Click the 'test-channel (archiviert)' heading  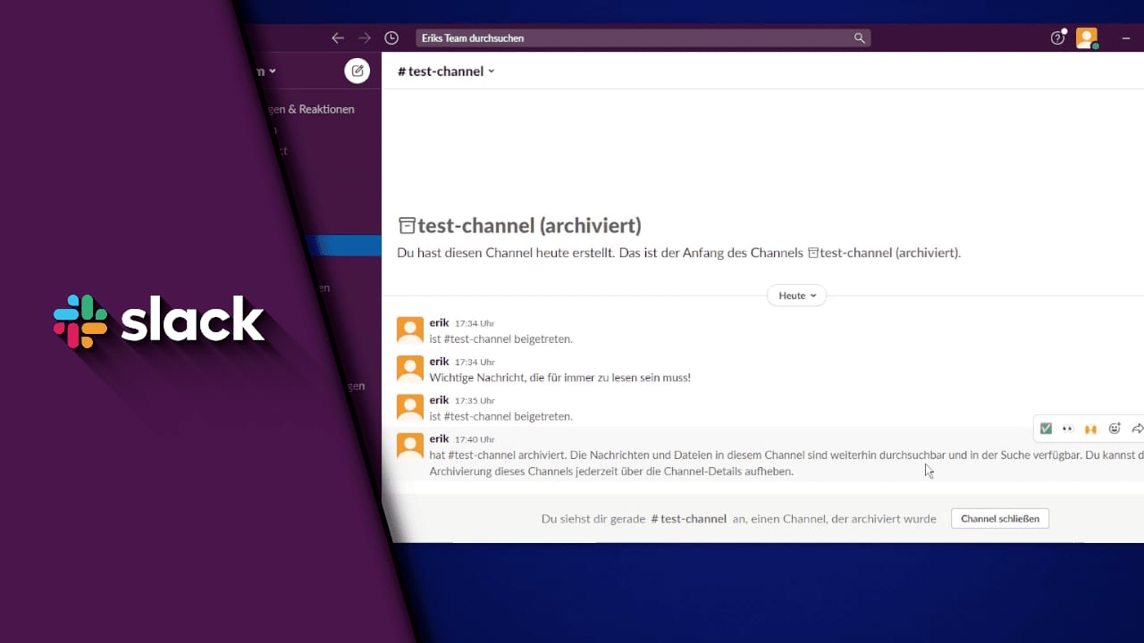[529, 225]
